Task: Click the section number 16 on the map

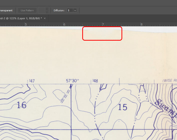Action: (x=21, y=105)
